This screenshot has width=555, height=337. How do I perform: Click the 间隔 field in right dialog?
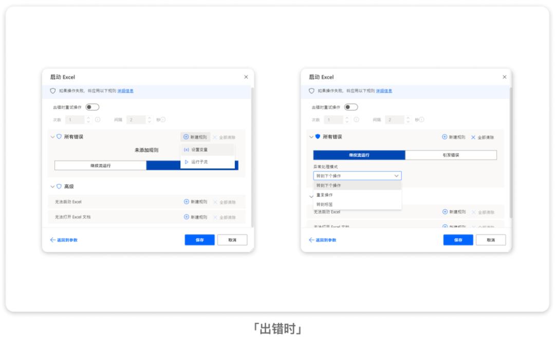point(395,120)
